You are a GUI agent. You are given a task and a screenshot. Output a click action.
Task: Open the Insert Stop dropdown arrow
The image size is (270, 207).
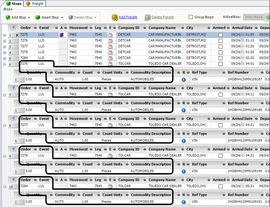click(62, 17)
